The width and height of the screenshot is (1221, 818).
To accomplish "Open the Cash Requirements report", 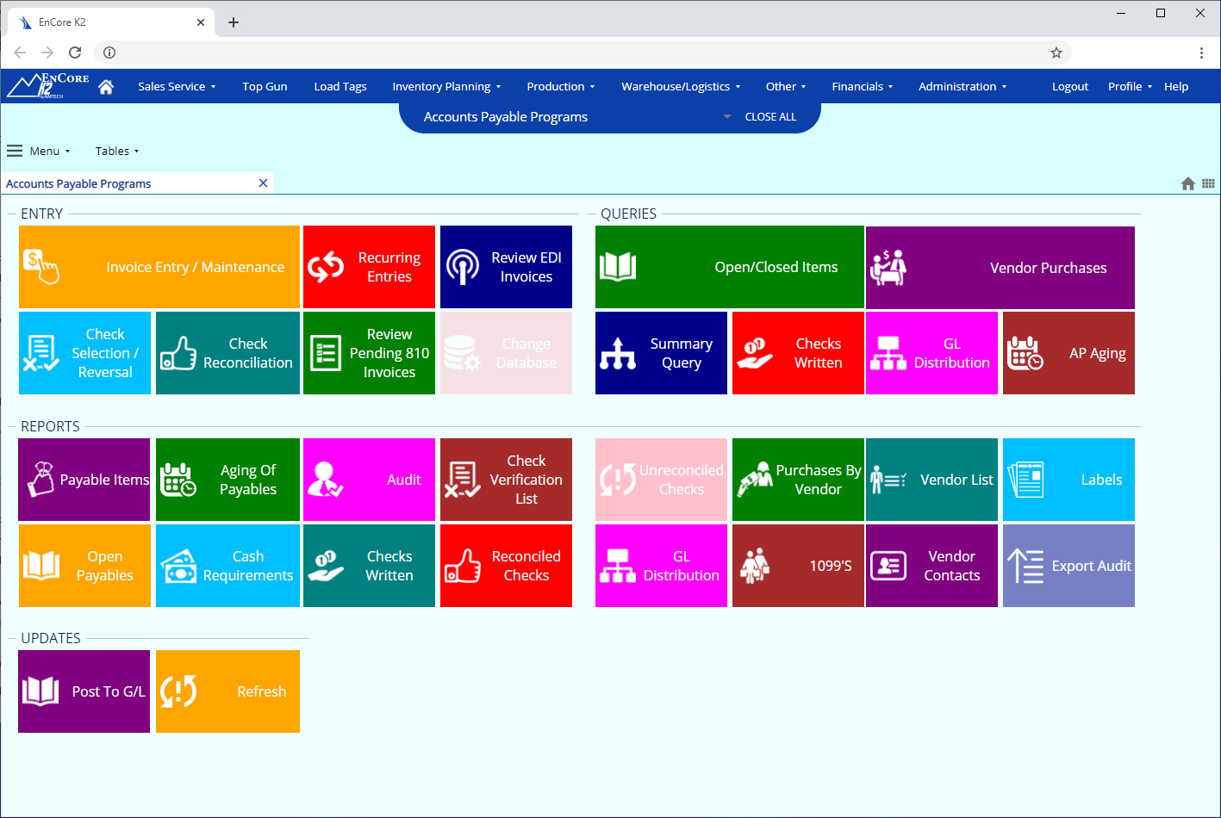I will tap(227, 566).
